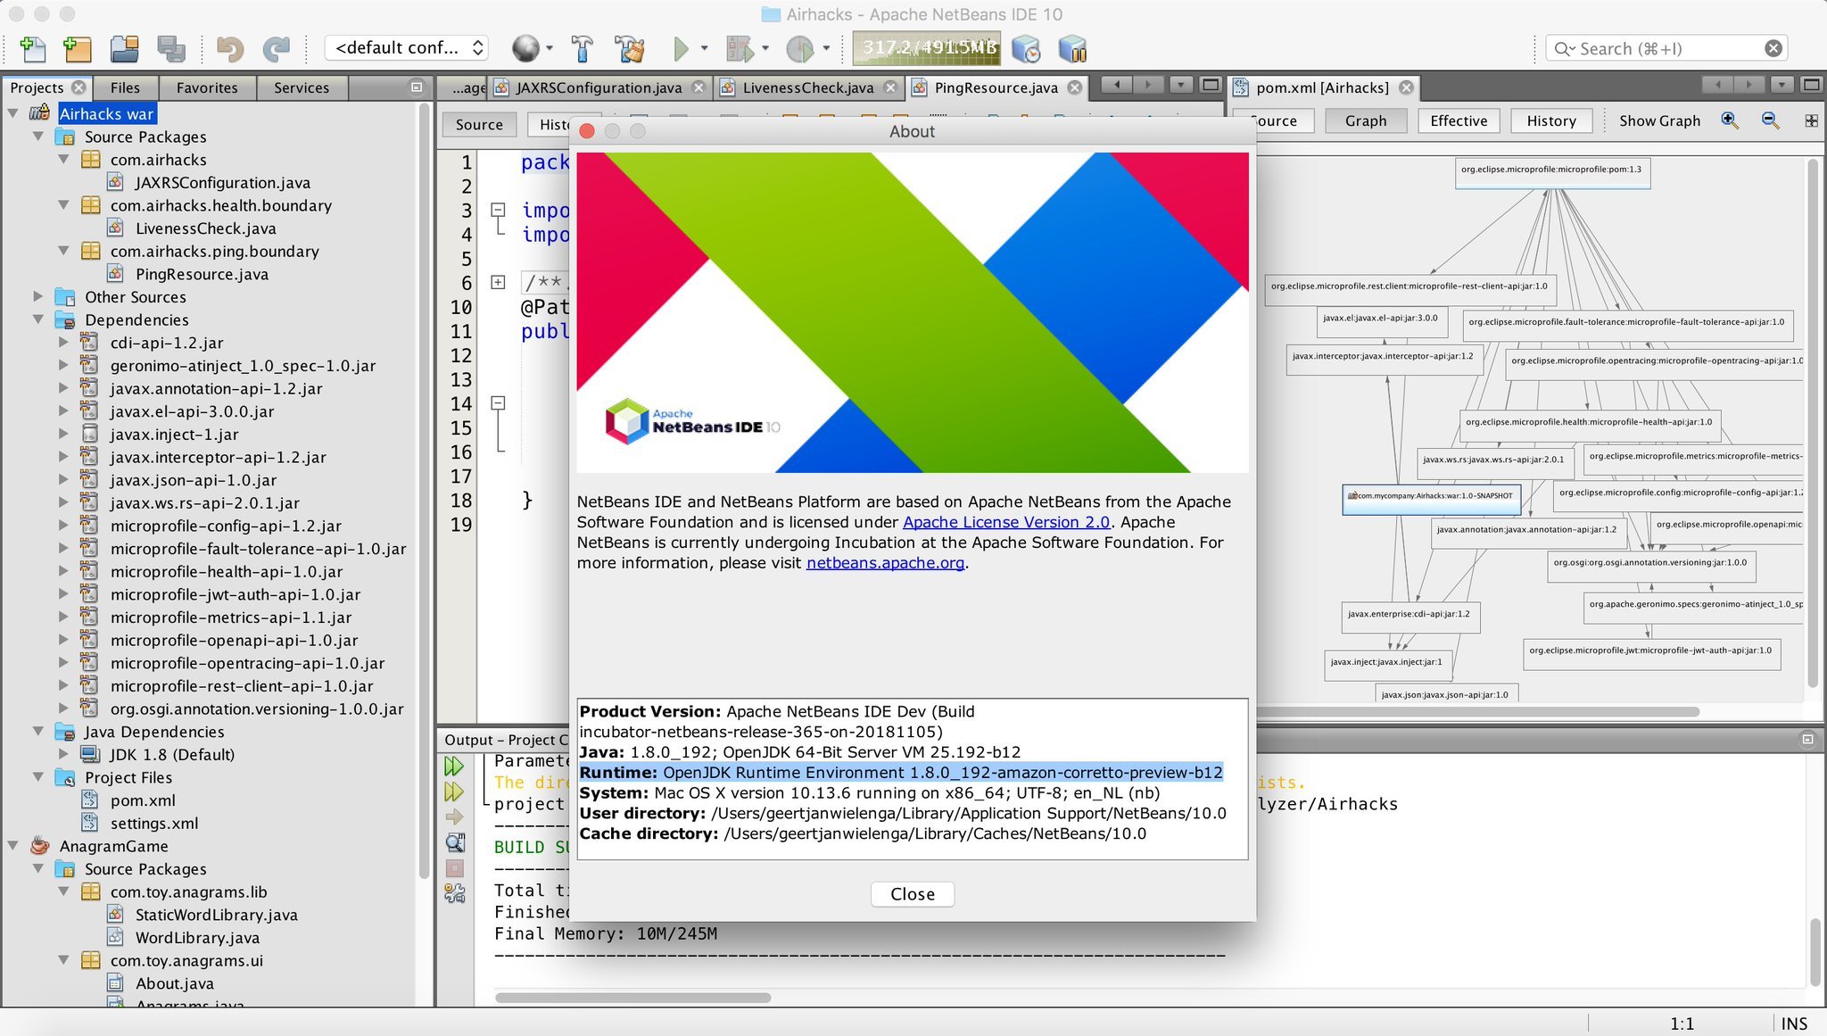The height and width of the screenshot is (1036, 1827).
Task: Click the fit graph layout icon
Action: pos(1811,120)
